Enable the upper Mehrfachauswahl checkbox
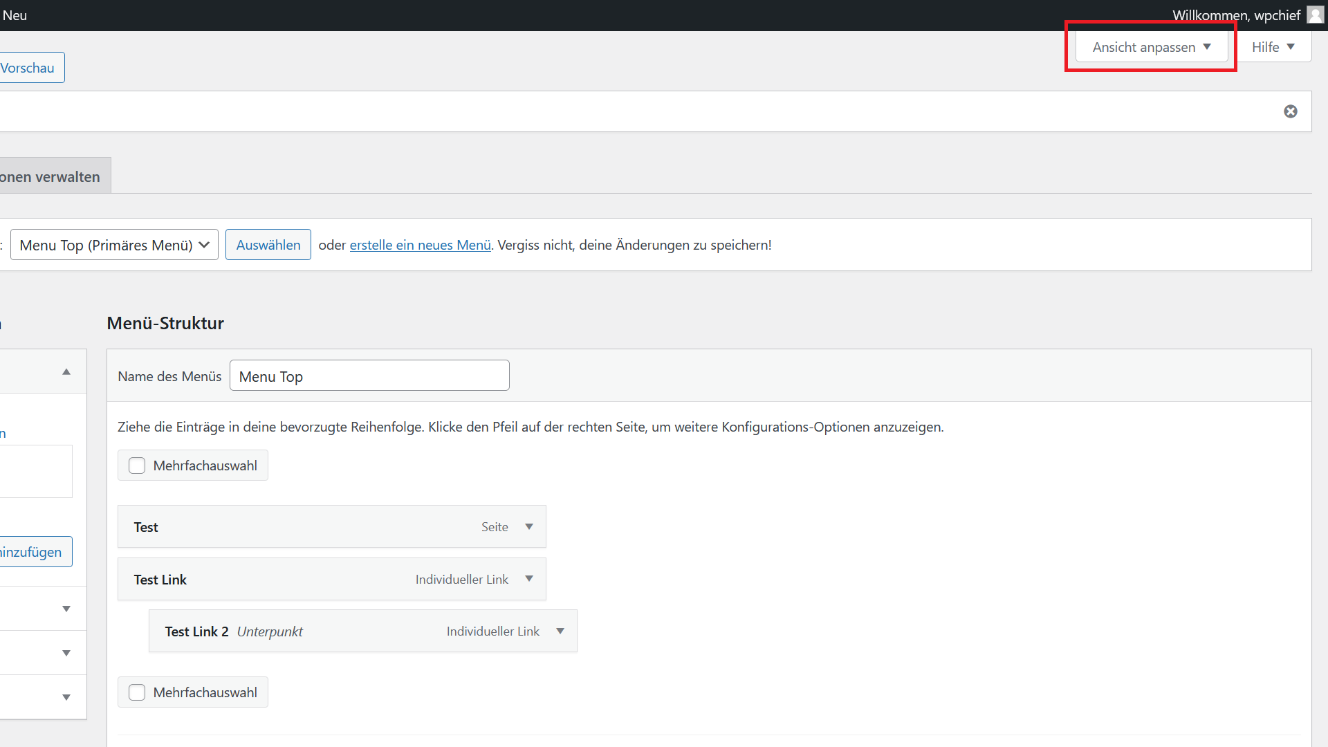 click(x=137, y=465)
